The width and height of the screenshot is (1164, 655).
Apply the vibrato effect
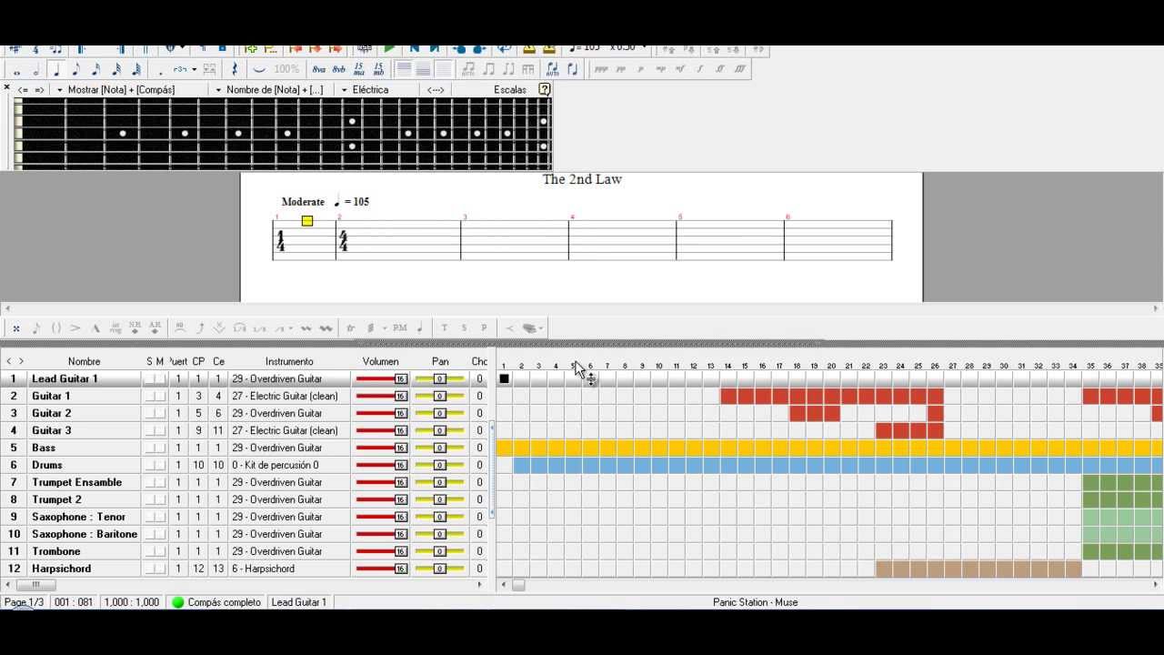pos(306,328)
